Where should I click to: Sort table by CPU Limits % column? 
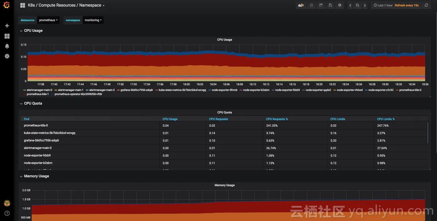[x=386, y=119]
